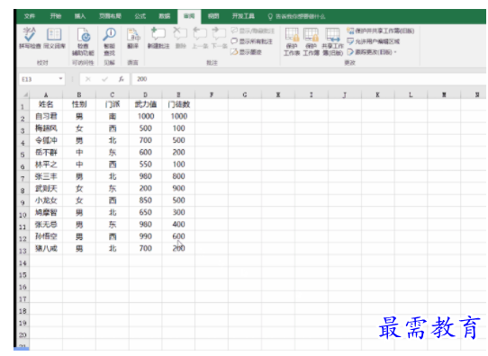This screenshot has width=488, height=356.
Task: Click name cell 孙悟空
Action: 46,236
